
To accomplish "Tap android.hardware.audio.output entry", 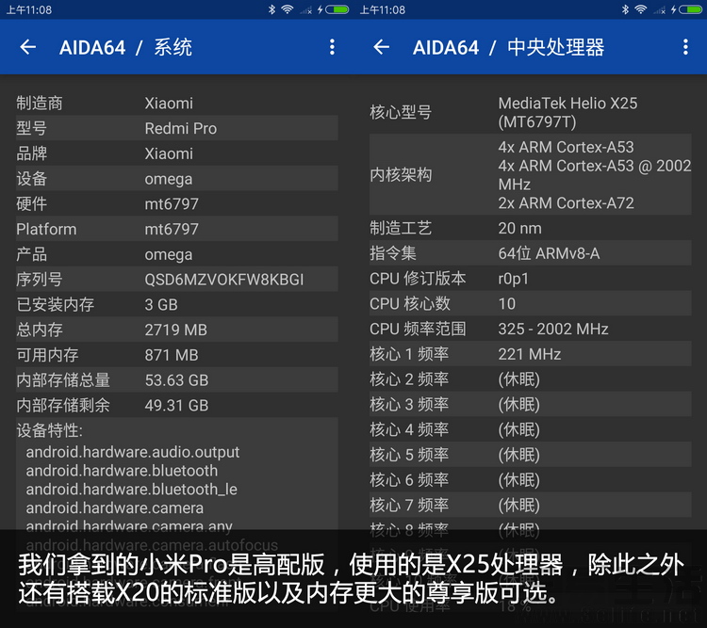I will click(x=133, y=452).
